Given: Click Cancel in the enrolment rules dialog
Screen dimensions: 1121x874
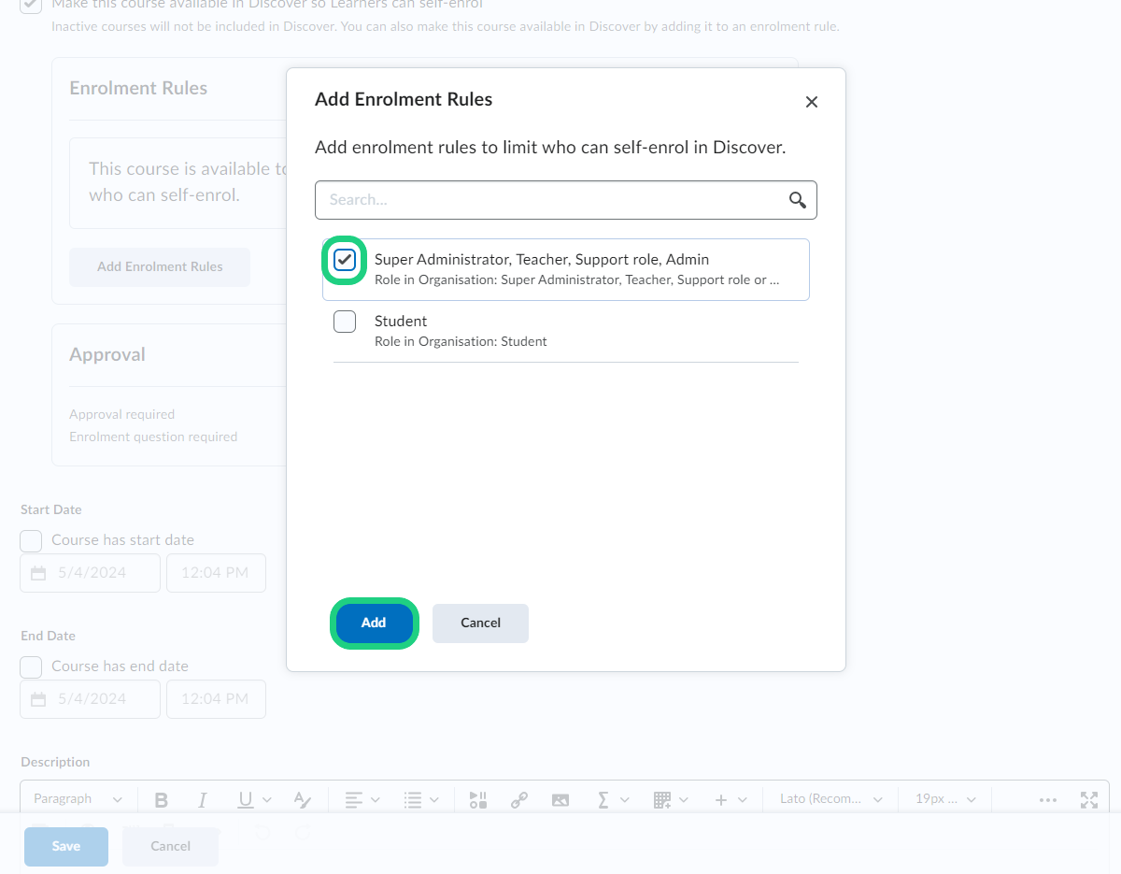Looking at the screenshot, I should pos(480,623).
